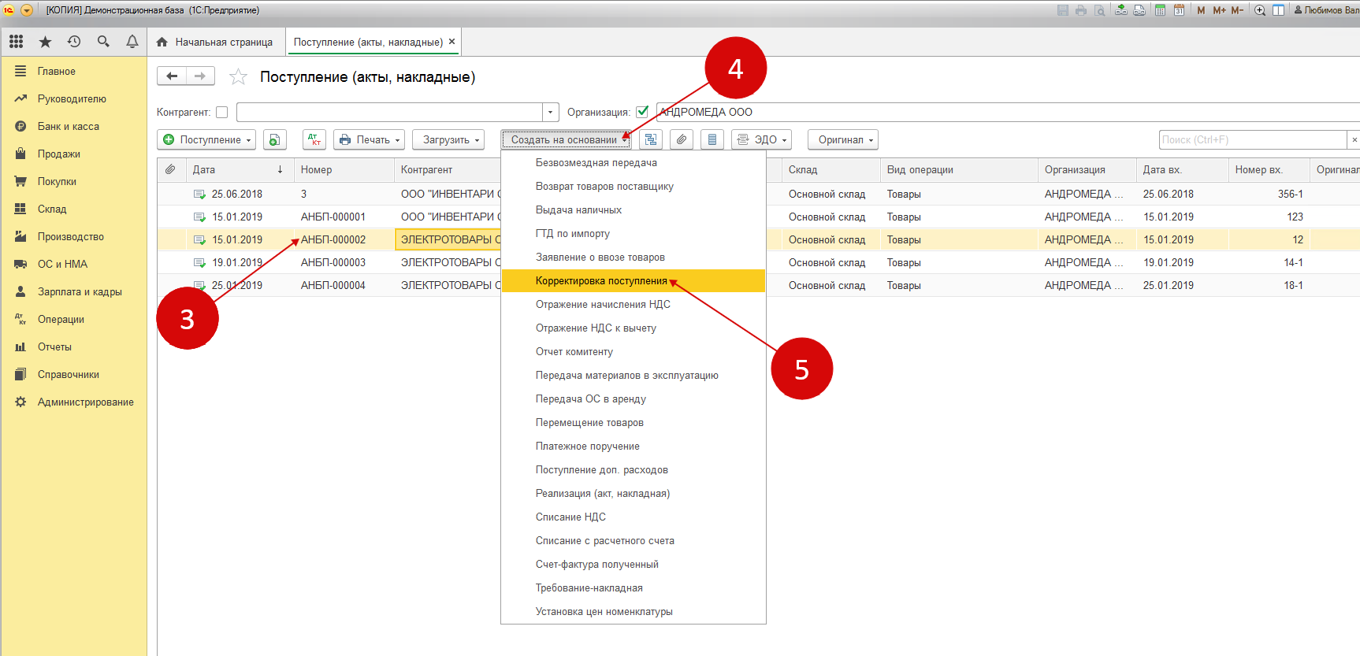
Task: Select Платежное поручение menu item
Action: 634,447
